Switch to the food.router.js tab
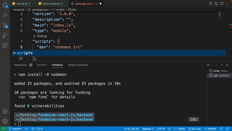 (x=51, y=4)
